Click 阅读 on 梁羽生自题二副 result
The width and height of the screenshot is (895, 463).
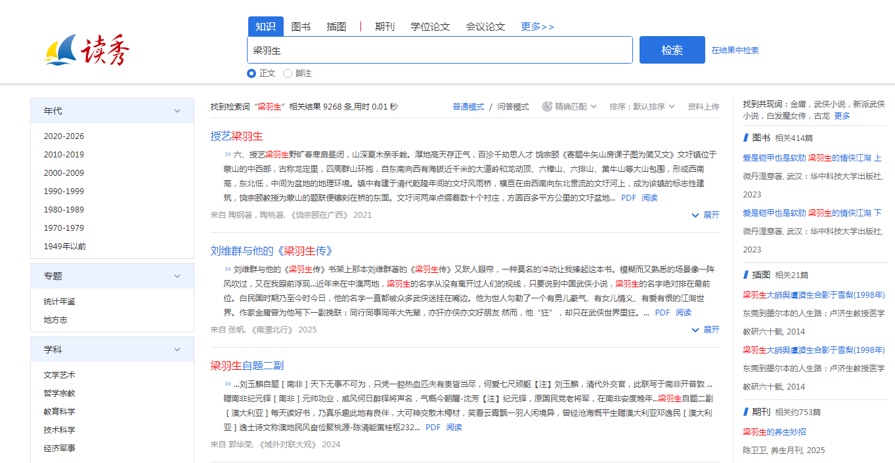coord(454,428)
